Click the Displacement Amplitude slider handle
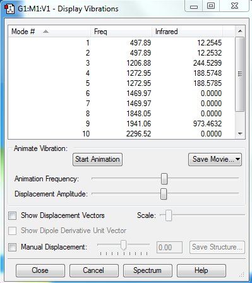Viewport: 252px width, 283px height. [164, 194]
